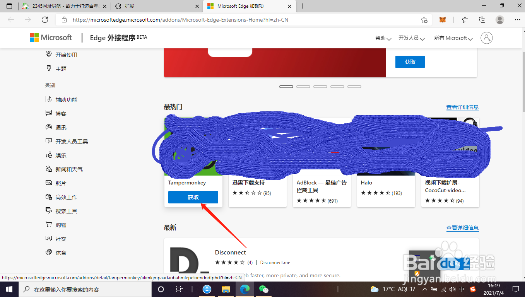Click the weather widget on taskbar
525x297 pixels.
tap(393, 289)
